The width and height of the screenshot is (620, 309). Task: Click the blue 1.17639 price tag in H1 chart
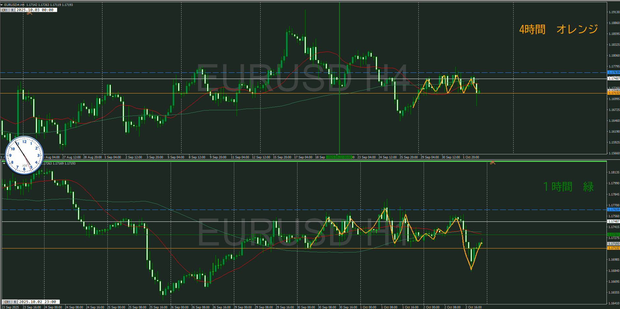pyautogui.click(x=613, y=210)
